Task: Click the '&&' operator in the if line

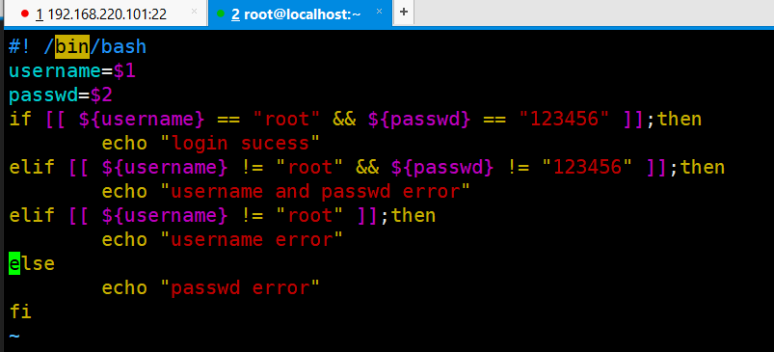Action: click(x=344, y=119)
